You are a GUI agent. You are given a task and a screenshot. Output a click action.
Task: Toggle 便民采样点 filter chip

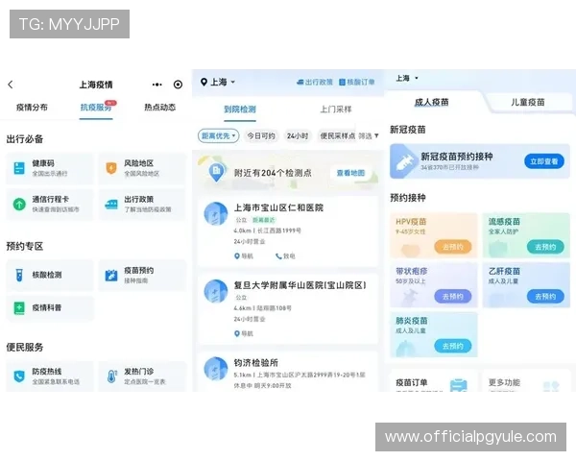[x=337, y=135]
